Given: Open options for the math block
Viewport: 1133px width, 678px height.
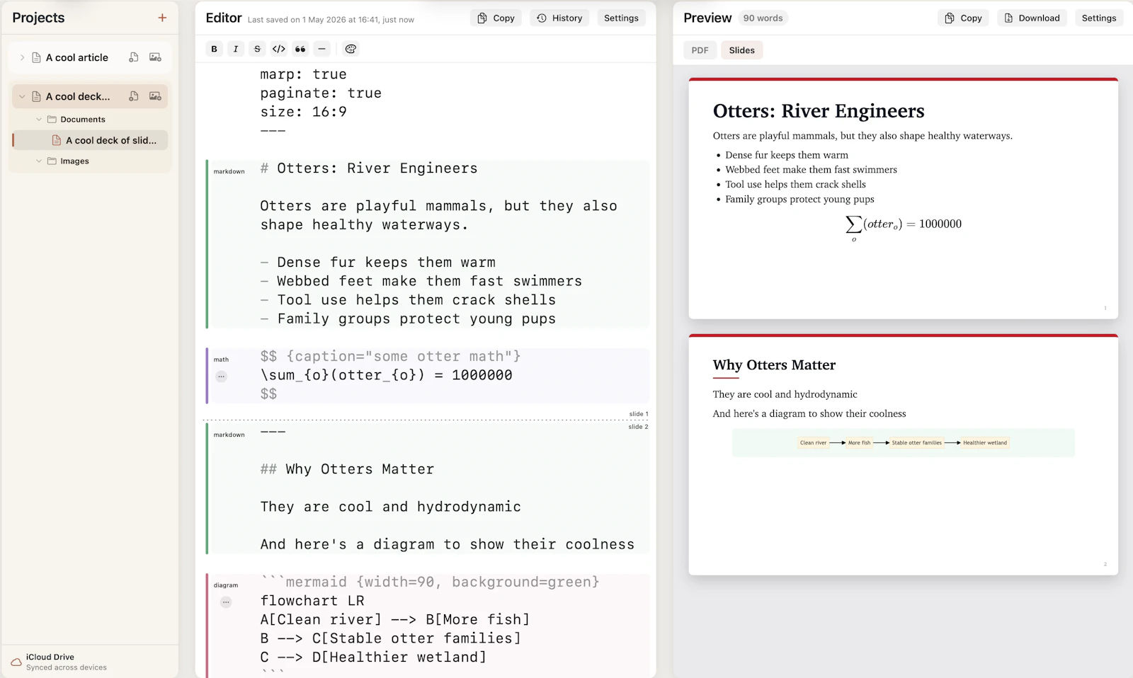Looking at the screenshot, I should (222, 377).
